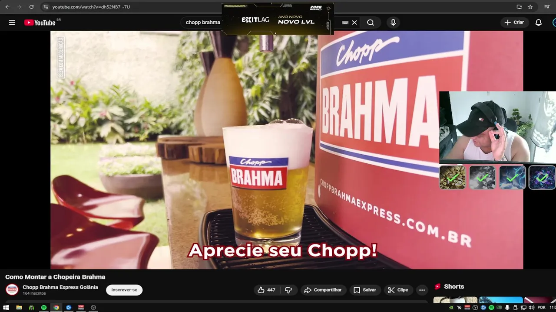Open the tray microphone icon

click(507, 308)
